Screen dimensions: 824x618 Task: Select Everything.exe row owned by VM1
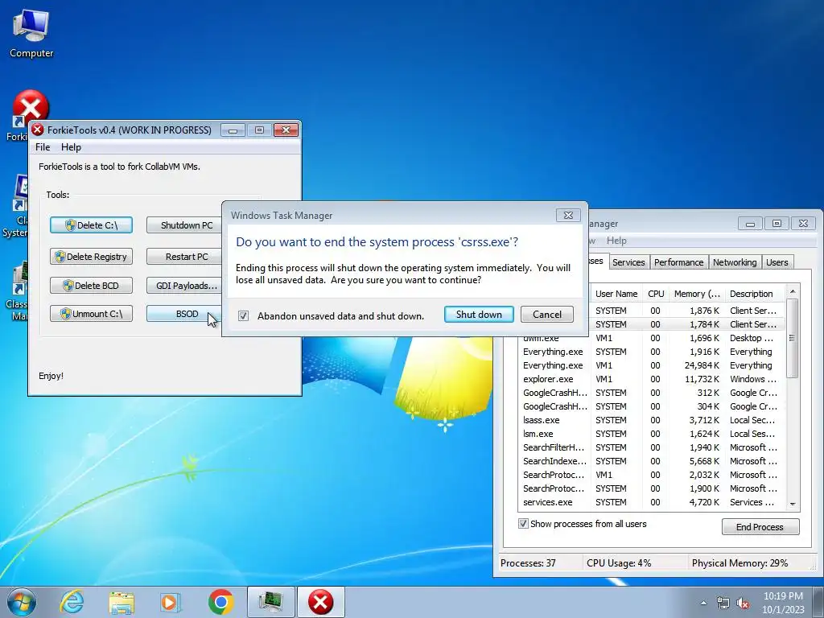coord(650,365)
